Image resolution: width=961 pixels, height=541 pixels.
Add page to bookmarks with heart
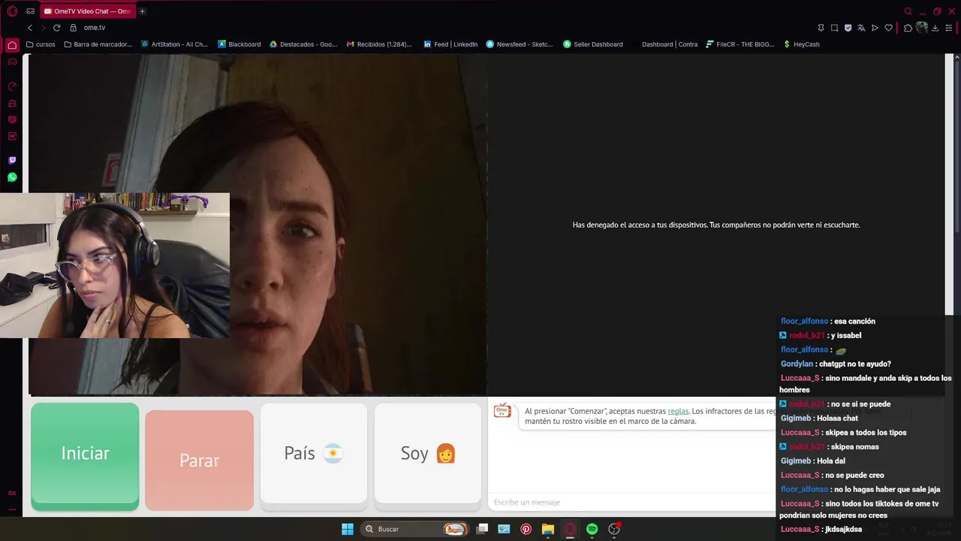[889, 28]
